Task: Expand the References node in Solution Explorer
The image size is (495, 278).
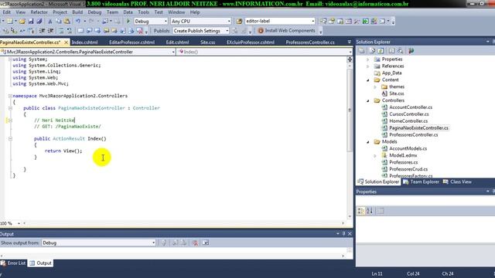Action: (x=368, y=66)
